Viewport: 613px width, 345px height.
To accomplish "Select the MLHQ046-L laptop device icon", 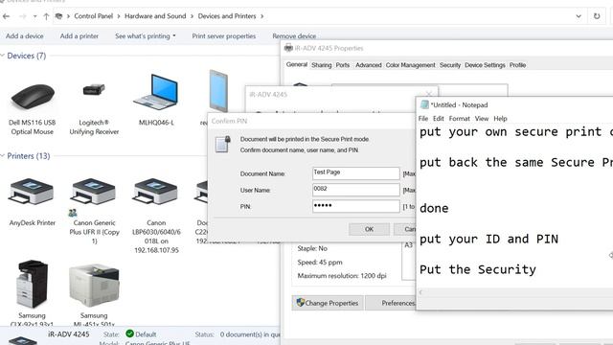I will point(156,92).
